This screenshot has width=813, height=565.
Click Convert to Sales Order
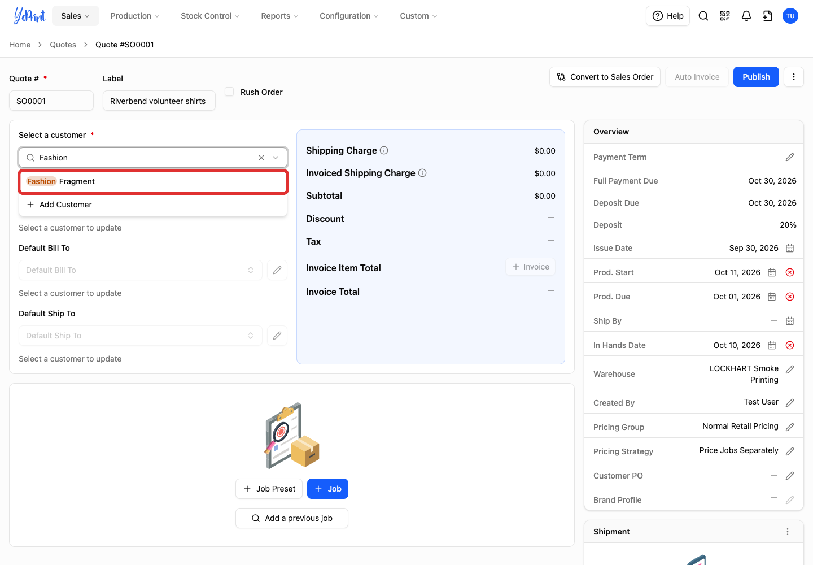tap(605, 77)
